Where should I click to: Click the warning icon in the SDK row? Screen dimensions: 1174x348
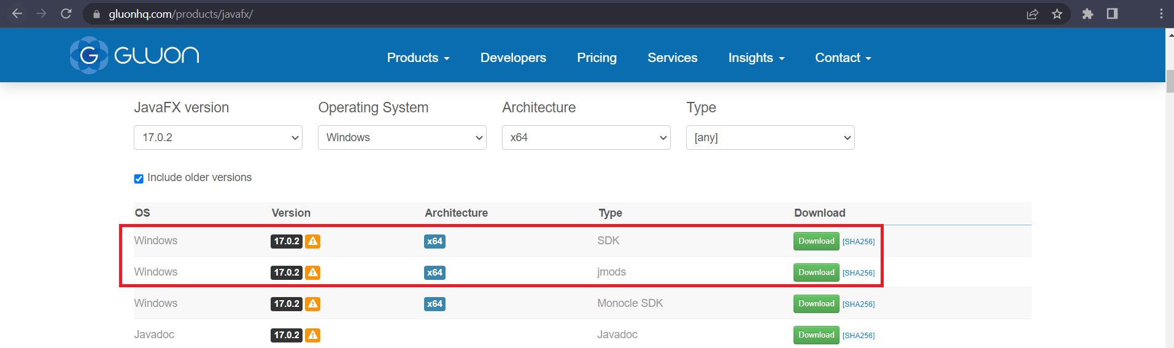(313, 241)
